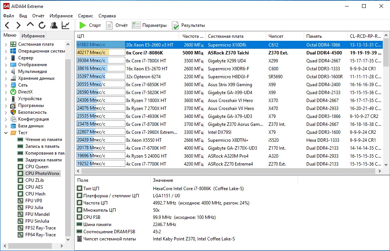Open the Файл menu
This screenshot has height=251, width=390.
click(x=8, y=16)
